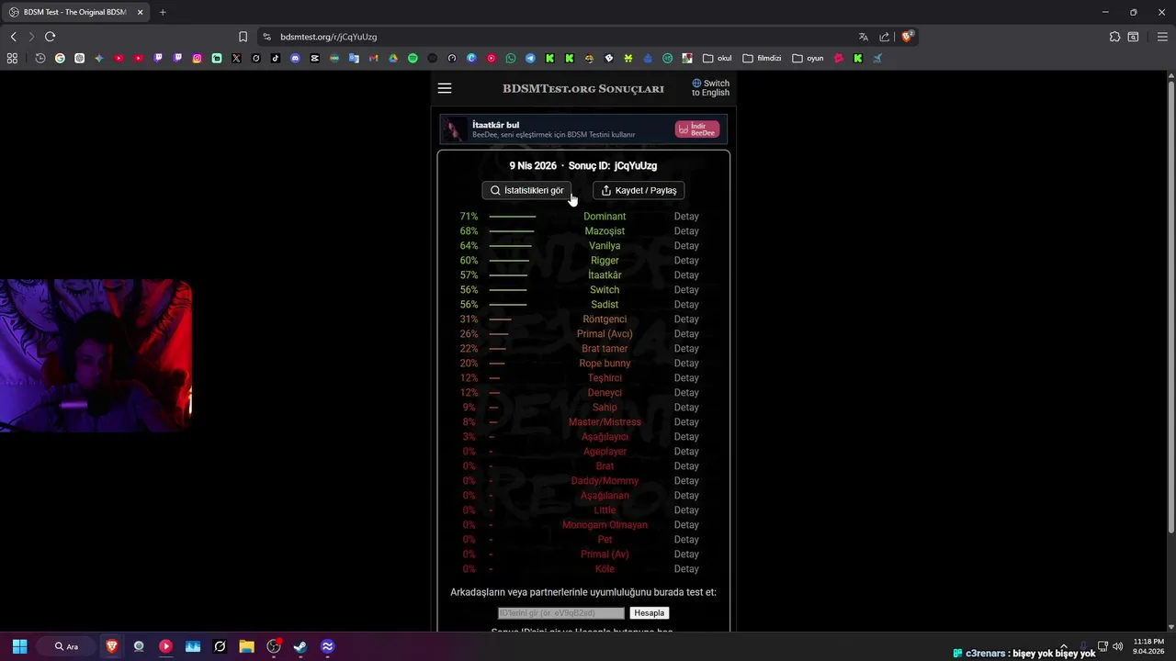The height and width of the screenshot is (661, 1176).
Task: Click the Switch to English globe link
Action: (710, 88)
